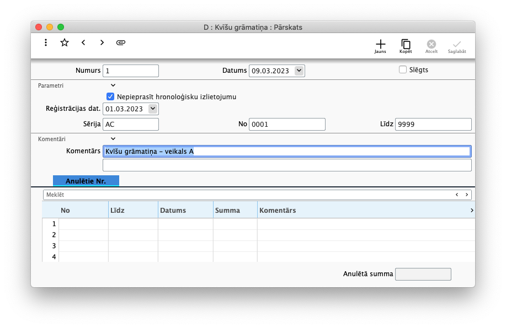The width and height of the screenshot is (506, 328).
Task: Minimize window with yellow button
Action: [x=50, y=27]
